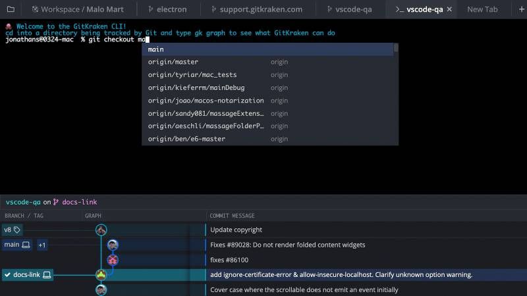Viewport: 527px width, 296px height.
Task: Click the laptop icon on main branch label
Action: [x=26, y=245]
